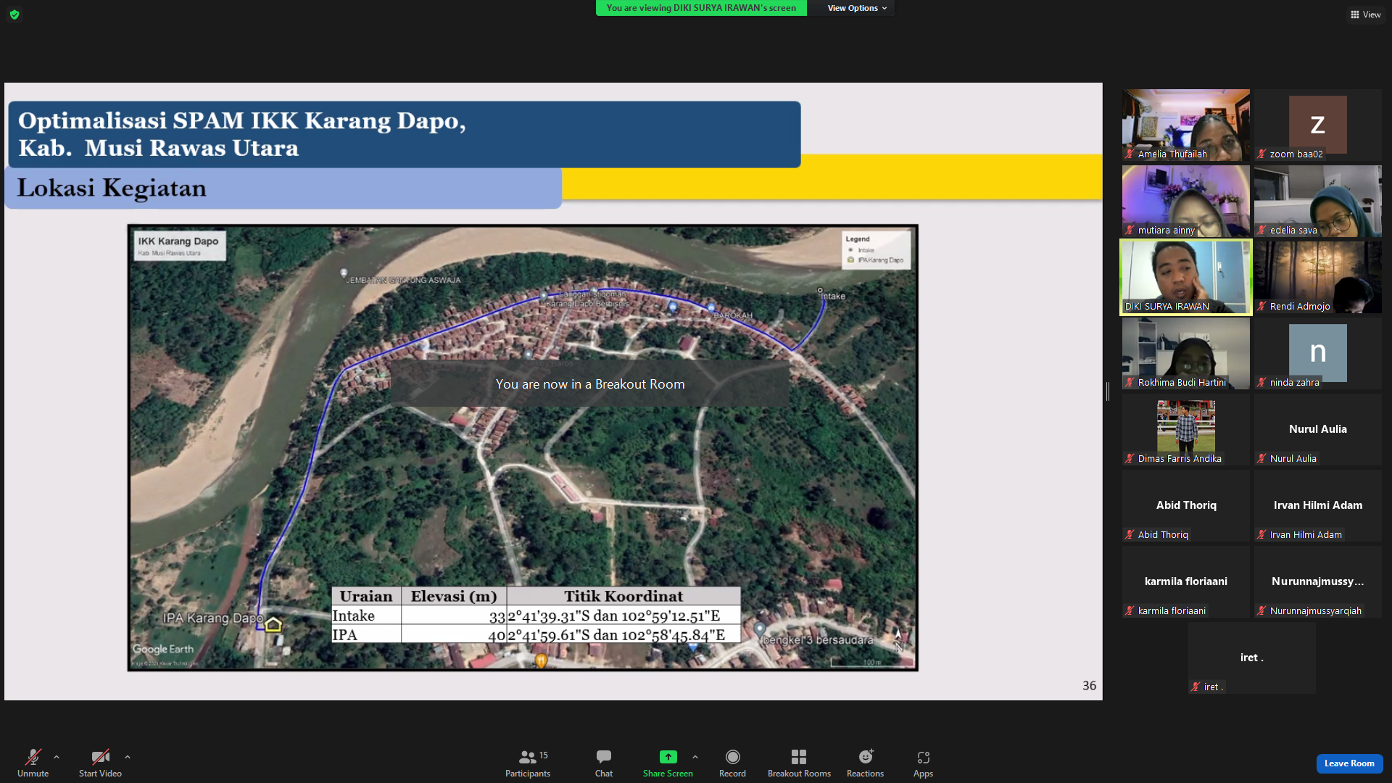Select zoom baa02 participant tile

click(x=1318, y=125)
